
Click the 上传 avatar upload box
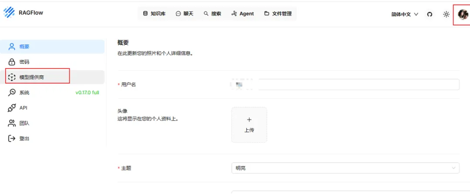point(249,125)
